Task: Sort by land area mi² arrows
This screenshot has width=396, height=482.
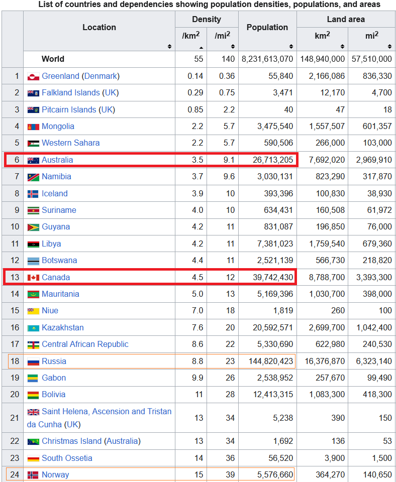Action: point(389,46)
